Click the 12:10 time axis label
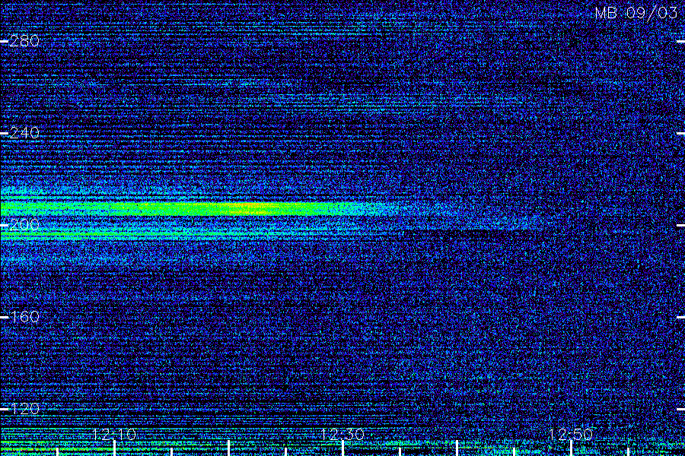The image size is (685, 456). pos(114,434)
